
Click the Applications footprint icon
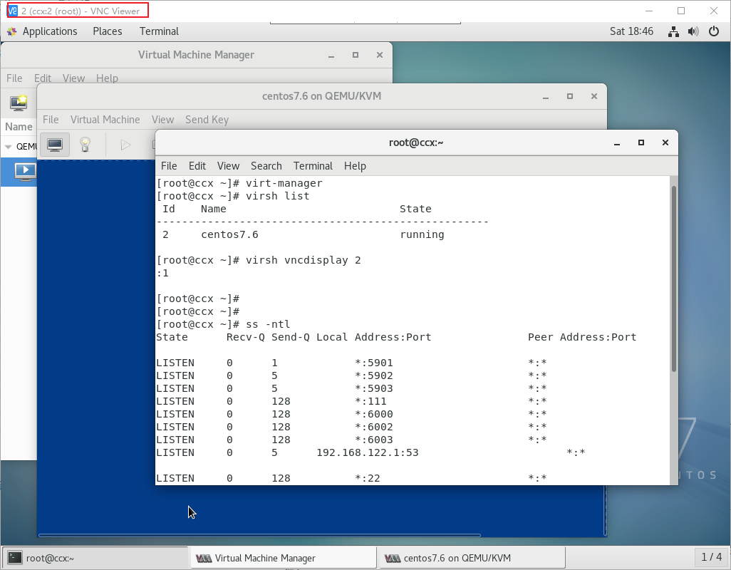pyautogui.click(x=11, y=31)
